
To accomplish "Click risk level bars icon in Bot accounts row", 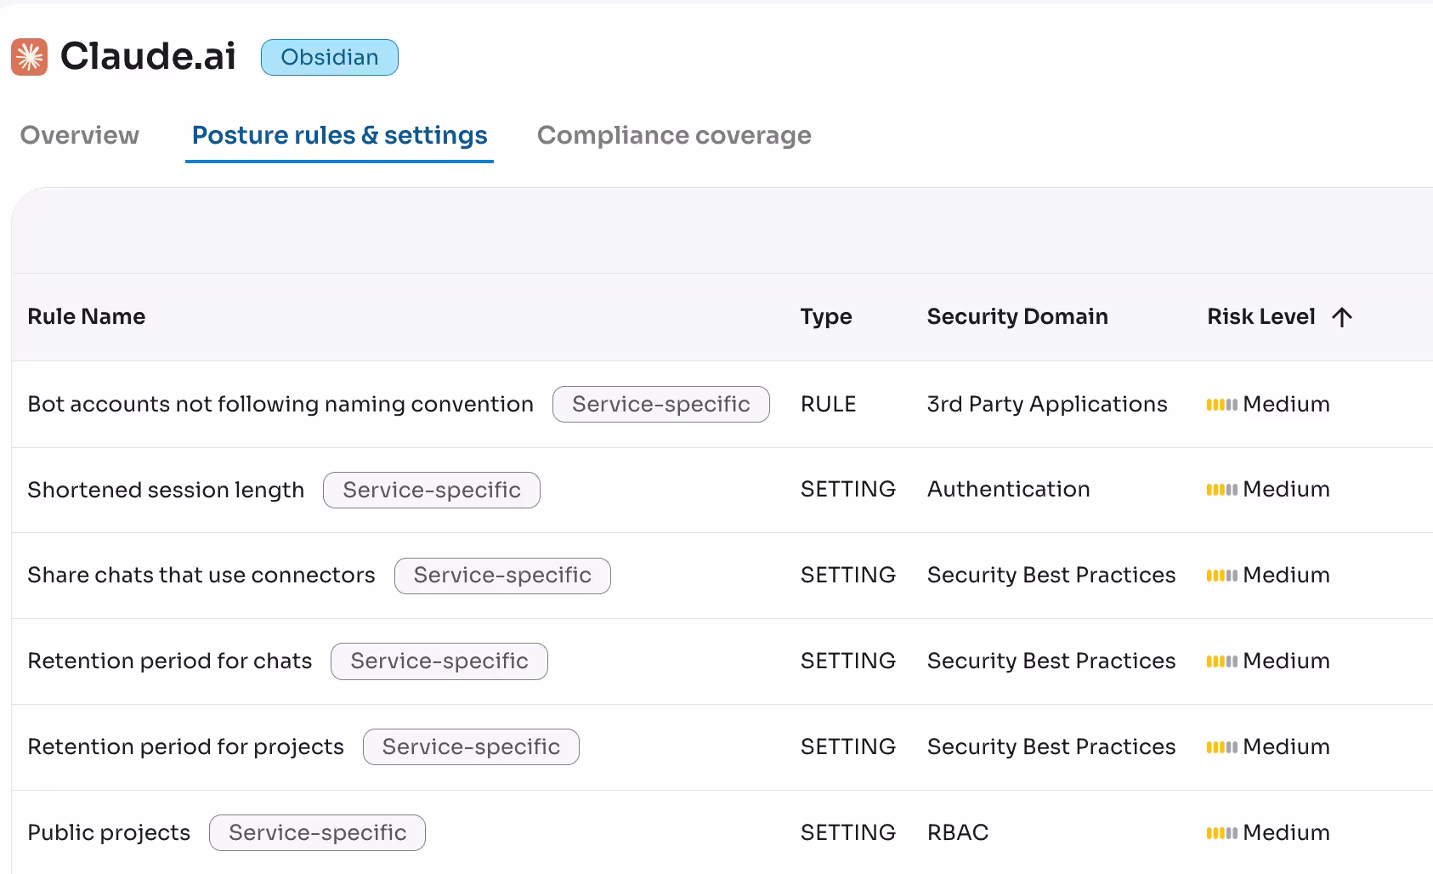I will [x=1222, y=405].
